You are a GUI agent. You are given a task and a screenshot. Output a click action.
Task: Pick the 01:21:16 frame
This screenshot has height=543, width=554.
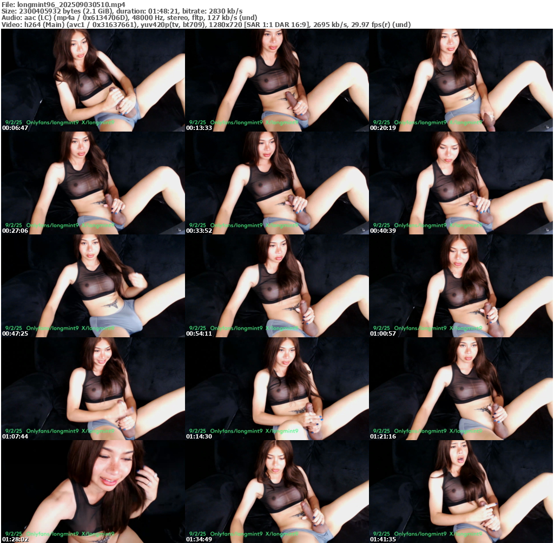click(x=460, y=388)
